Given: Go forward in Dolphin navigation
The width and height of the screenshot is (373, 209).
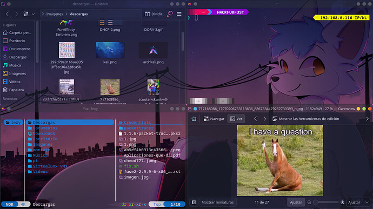Looking at the screenshot, I should [16, 14].
